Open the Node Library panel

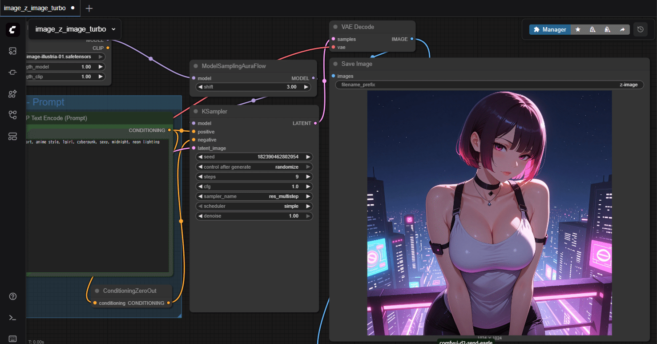tap(12, 94)
